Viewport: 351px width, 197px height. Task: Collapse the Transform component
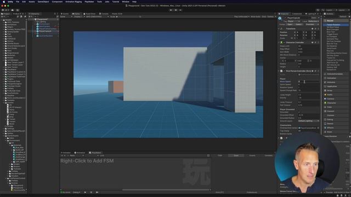coord(279,29)
